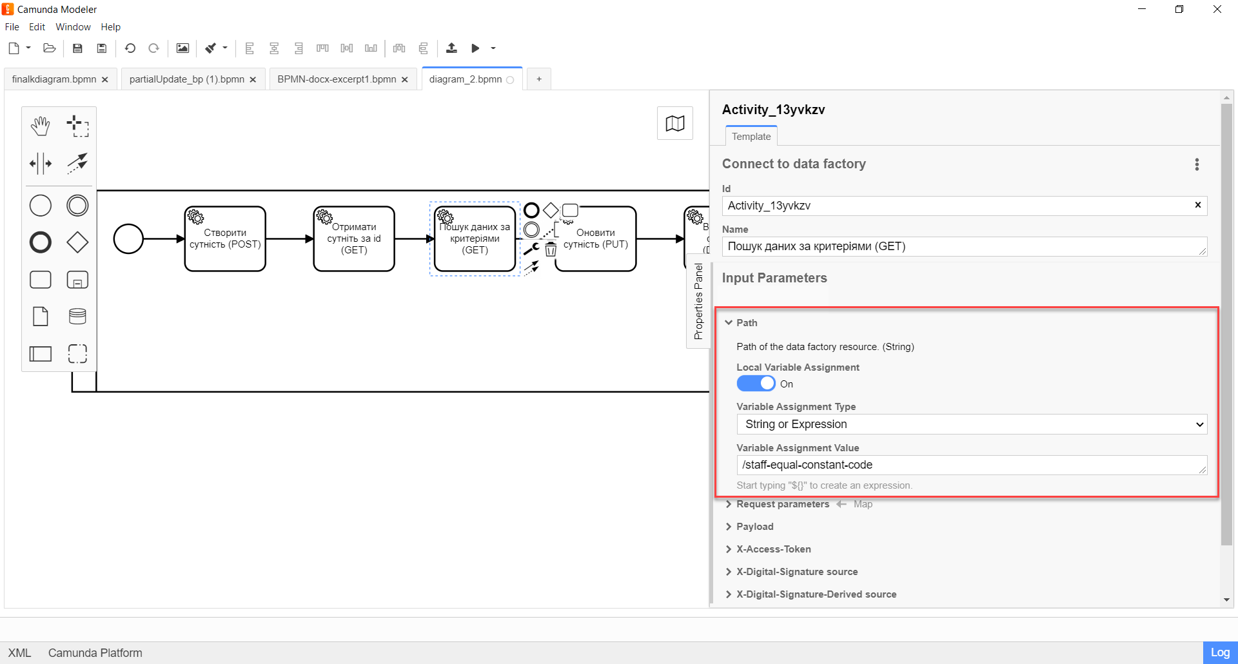The height and width of the screenshot is (664, 1238).
Task: Select the Створити сутність (POST) task
Action: click(225, 239)
